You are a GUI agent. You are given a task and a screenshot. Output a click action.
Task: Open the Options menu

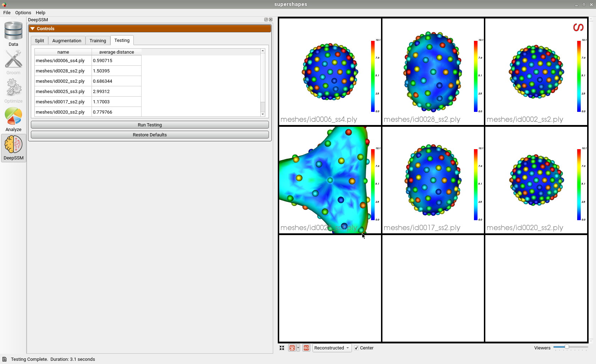pyautogui.click(x=23, y=12)
